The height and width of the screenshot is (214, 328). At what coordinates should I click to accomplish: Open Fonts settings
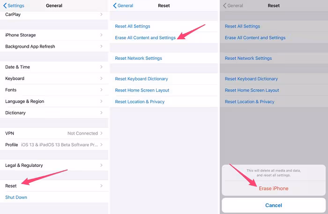tap(54, 90)
